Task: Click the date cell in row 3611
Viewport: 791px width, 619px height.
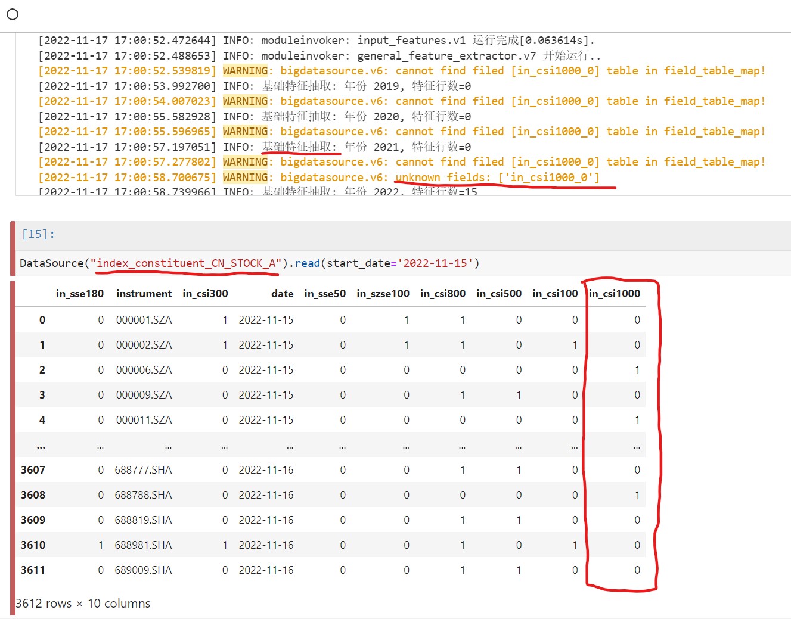Action: pos(266,570)
